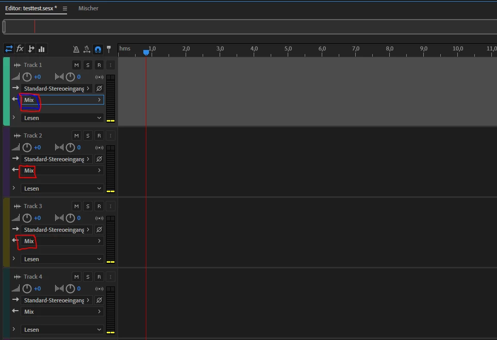
Task: Click Track 2 volume knob
Action: tap(27, 147)
